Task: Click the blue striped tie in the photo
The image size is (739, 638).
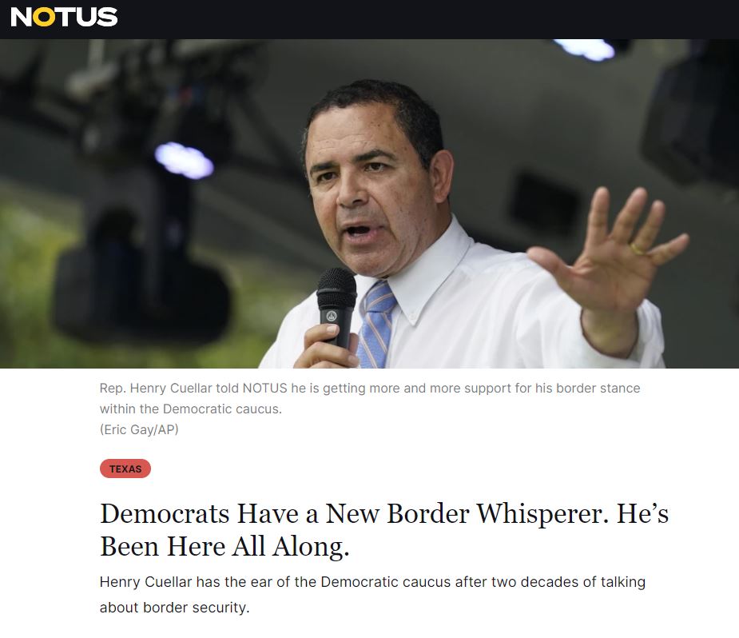Action: pos(376,325)
